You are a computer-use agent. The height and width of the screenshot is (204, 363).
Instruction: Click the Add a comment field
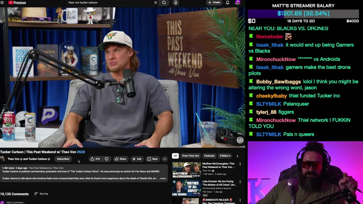[16, 203]
